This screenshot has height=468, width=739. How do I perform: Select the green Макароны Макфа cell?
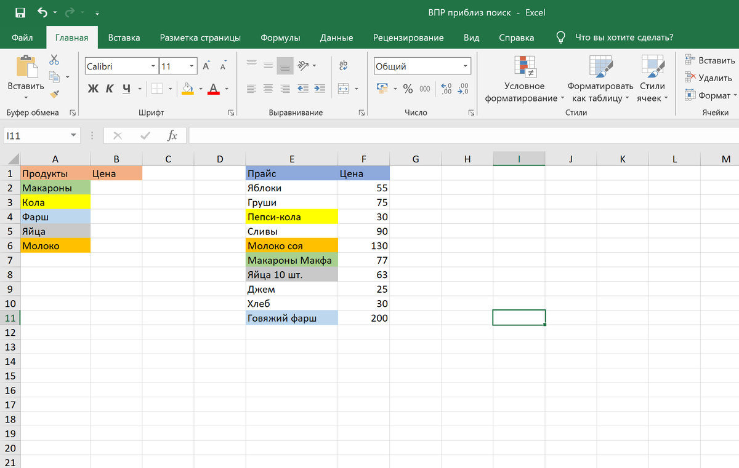pos(291,260)
